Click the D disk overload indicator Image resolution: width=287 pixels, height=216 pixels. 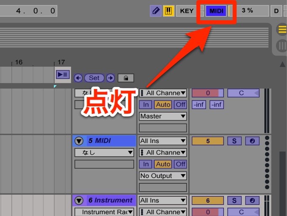[276, 11]
